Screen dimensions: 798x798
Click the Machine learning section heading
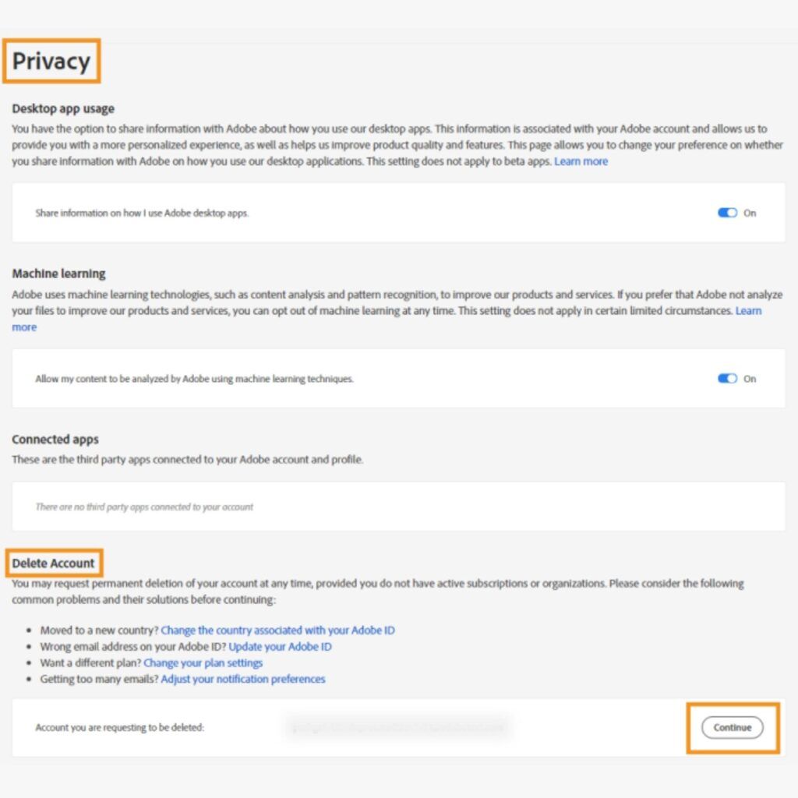58,274
